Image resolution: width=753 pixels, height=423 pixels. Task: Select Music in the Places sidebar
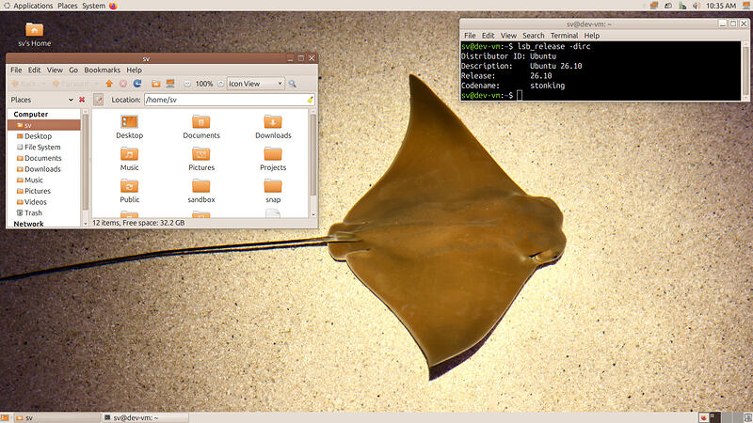point(43,180)
